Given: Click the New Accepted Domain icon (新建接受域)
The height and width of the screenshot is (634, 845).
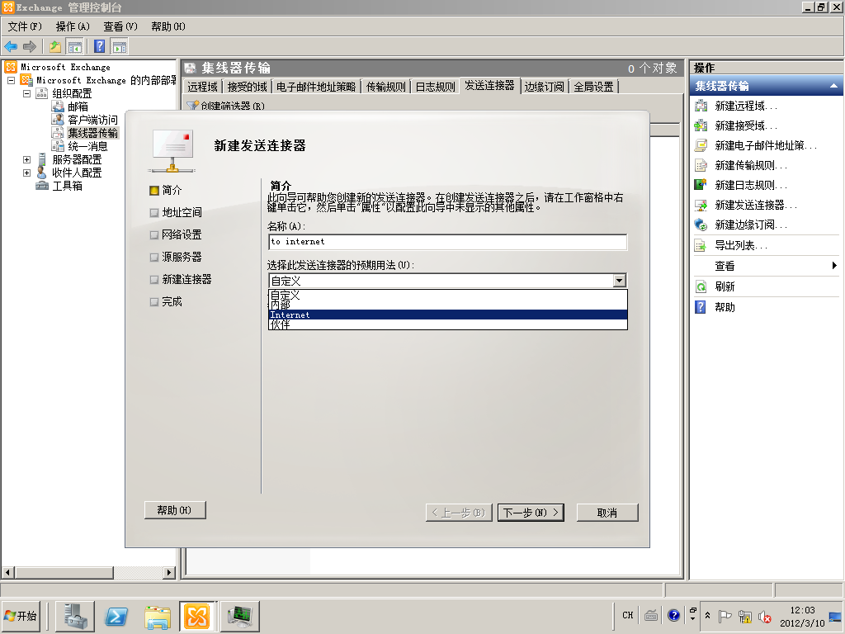Looking at the screenshot, I should pyautogui.click(x=701, y=125).
